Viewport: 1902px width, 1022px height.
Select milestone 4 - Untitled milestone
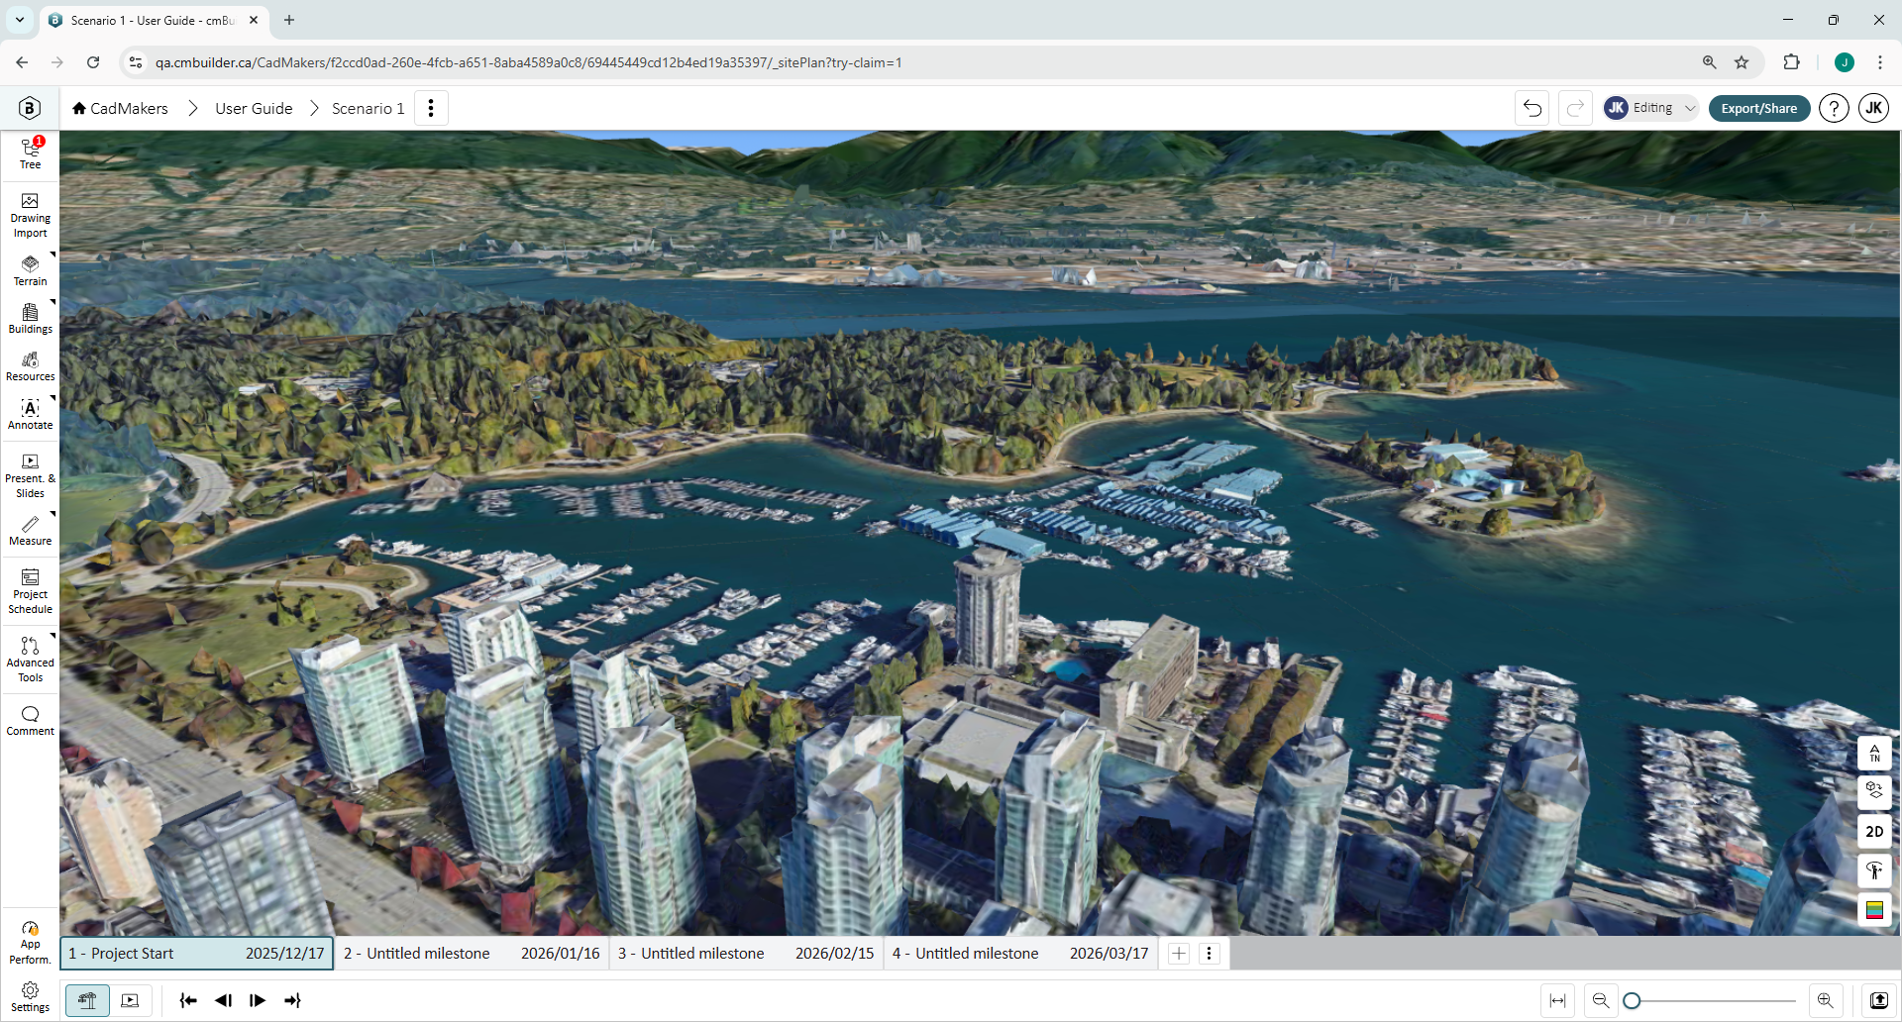(1020, 953)
